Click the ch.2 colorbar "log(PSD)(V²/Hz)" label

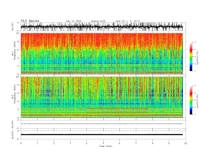(197, 101)
